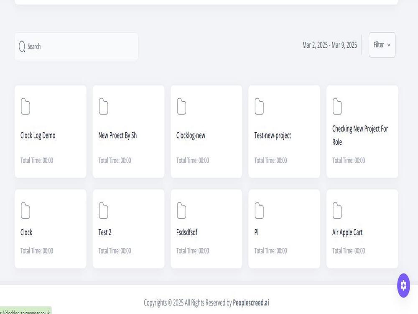This screenshot has width=418, height=314.
Task: Open the Clock Log Demo project title
Action: [x=38, y=135]
